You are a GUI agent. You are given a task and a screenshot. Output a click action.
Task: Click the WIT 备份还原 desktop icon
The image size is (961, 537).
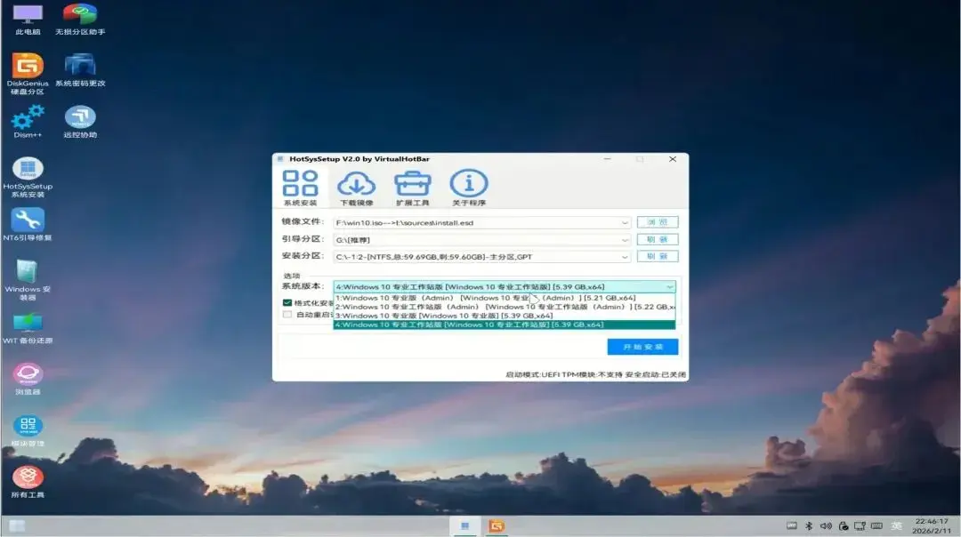coord(28,323)
